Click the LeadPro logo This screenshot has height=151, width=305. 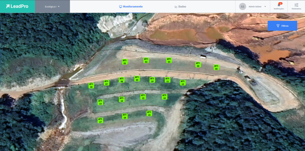[x=17, y=6]
